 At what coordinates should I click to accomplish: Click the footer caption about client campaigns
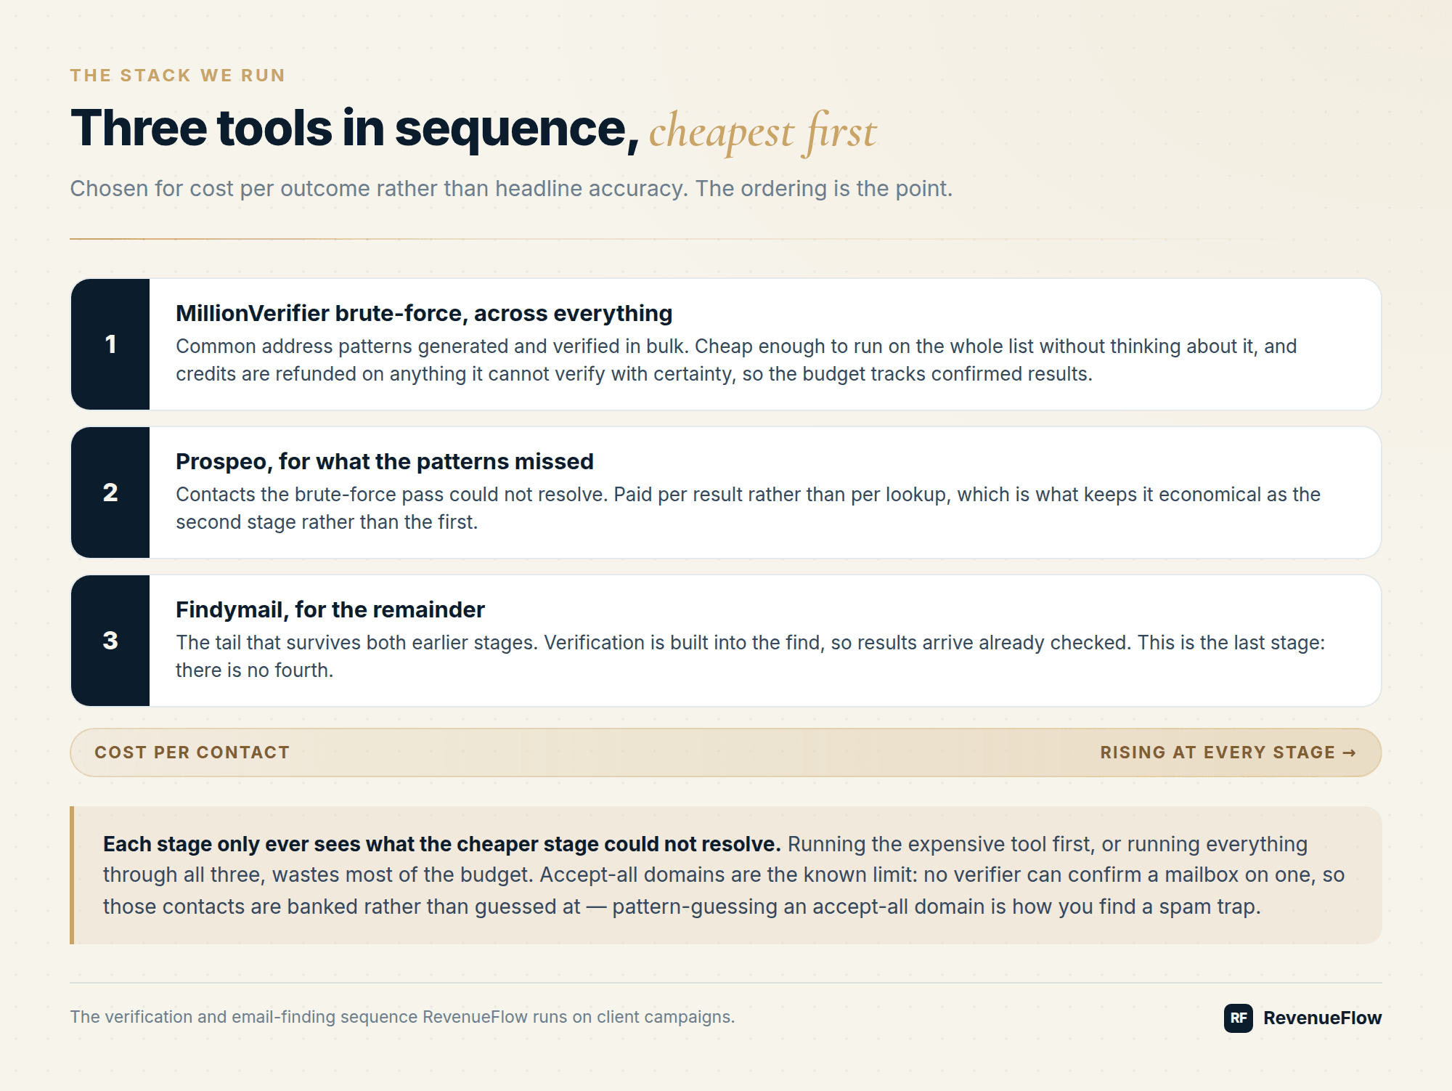(x=403, y=1017)
